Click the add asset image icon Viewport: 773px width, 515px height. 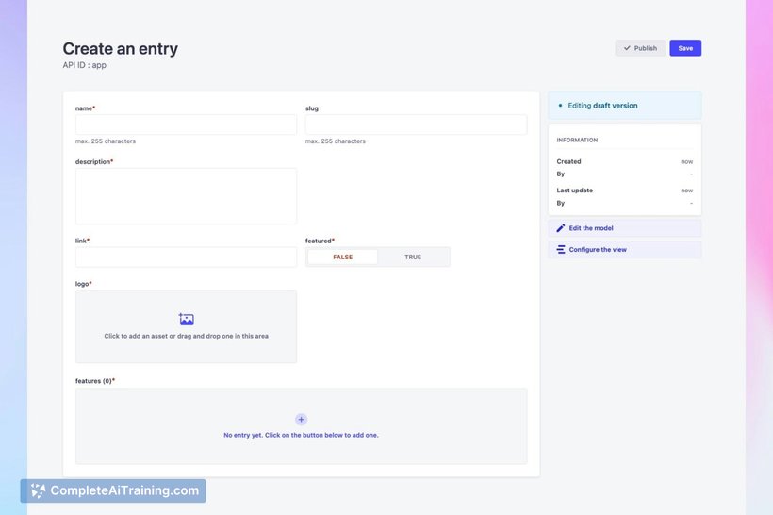coord(187,319)
